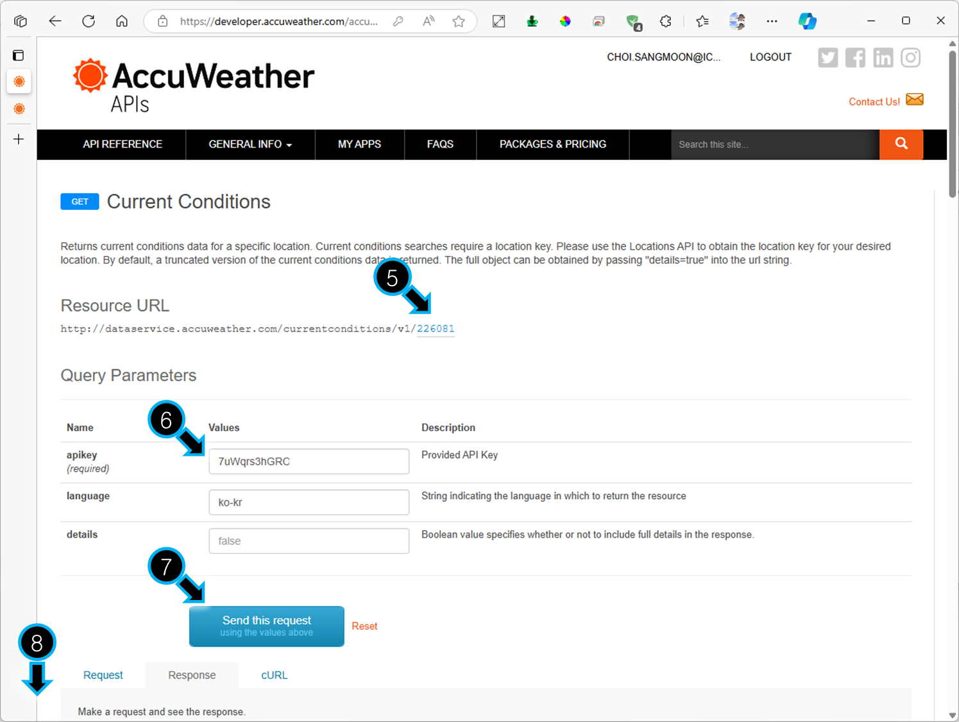
Task: Click the Contact Us envelope icon
Action: [x=915, y=99]
